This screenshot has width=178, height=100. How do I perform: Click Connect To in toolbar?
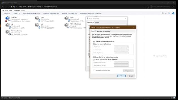pyautogui.click(x=16, y=13)
